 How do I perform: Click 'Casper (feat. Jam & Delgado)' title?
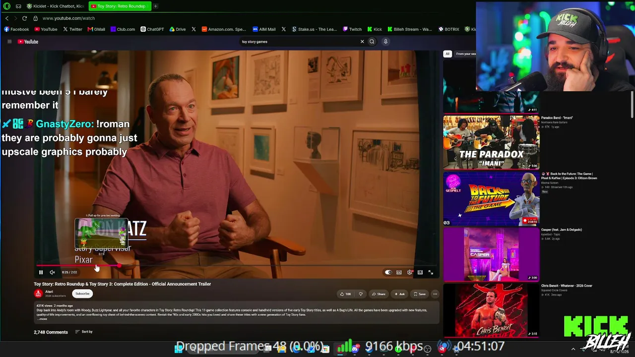[562, 230]
